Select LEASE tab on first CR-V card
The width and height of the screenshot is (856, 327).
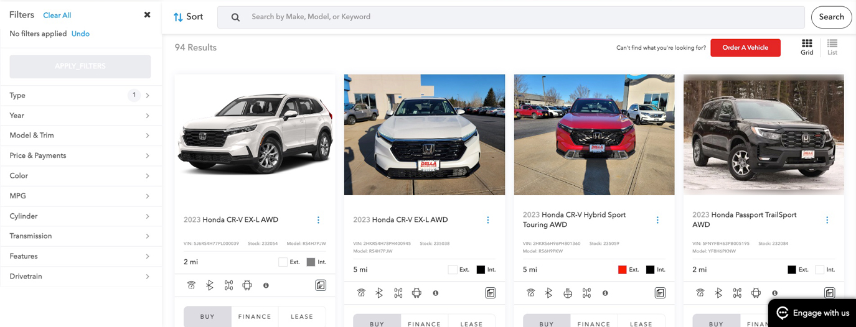click(x=302, y=316)
